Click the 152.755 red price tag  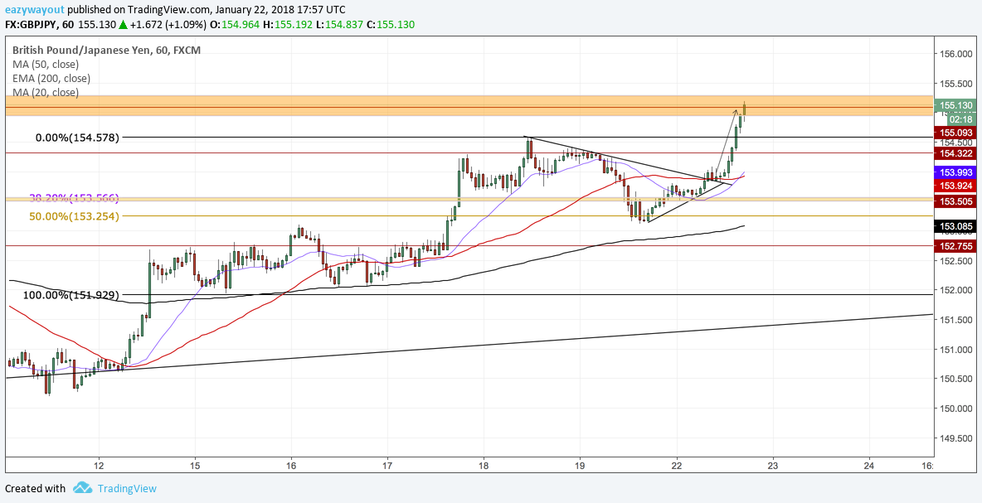click(955, 246)
